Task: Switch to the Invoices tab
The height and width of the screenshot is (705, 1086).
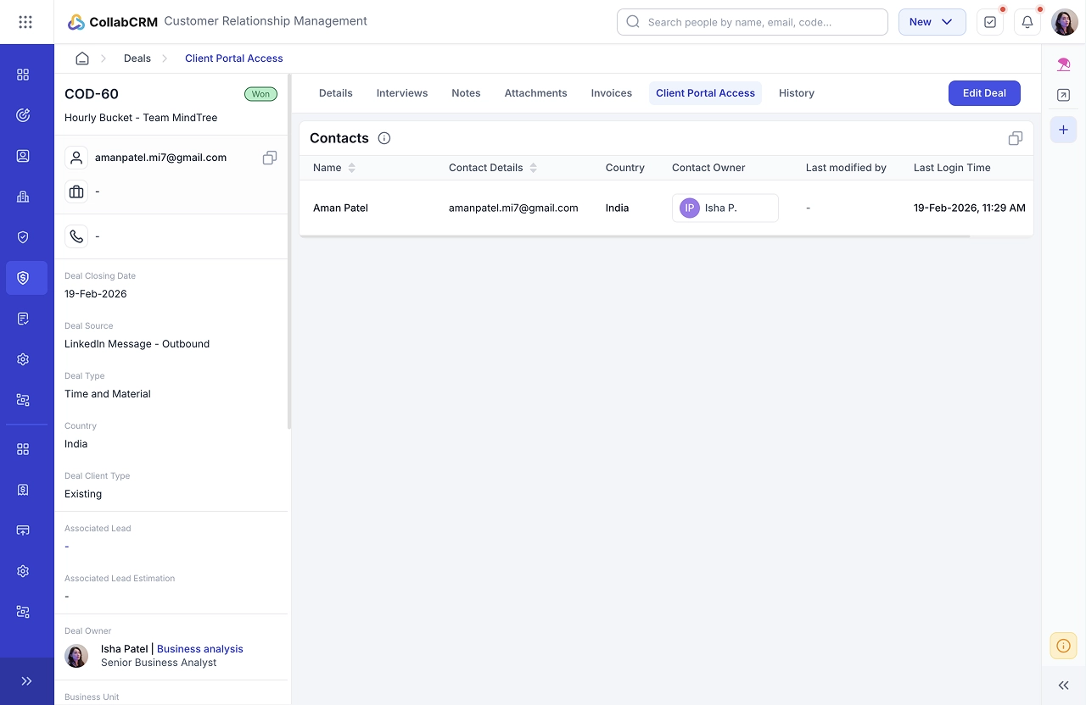Action: click(611, 93)
